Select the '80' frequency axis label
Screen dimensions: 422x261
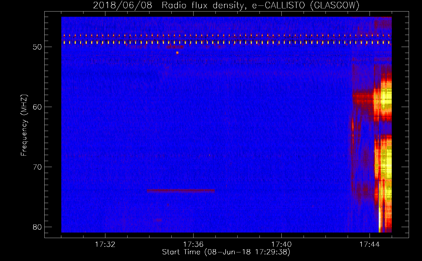pos(38,227)
